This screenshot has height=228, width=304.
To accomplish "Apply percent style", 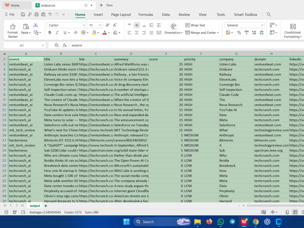I will (239, 33).
